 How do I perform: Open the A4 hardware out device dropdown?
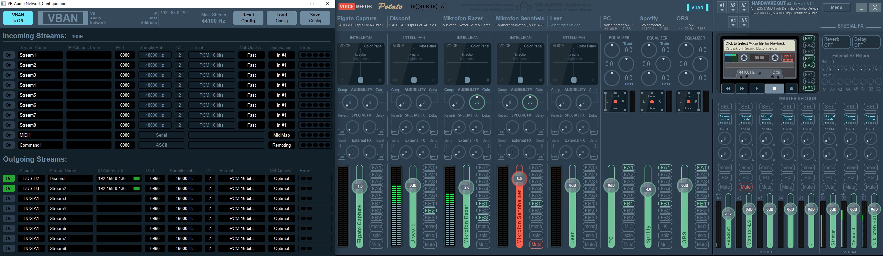[x=733, y=22]
